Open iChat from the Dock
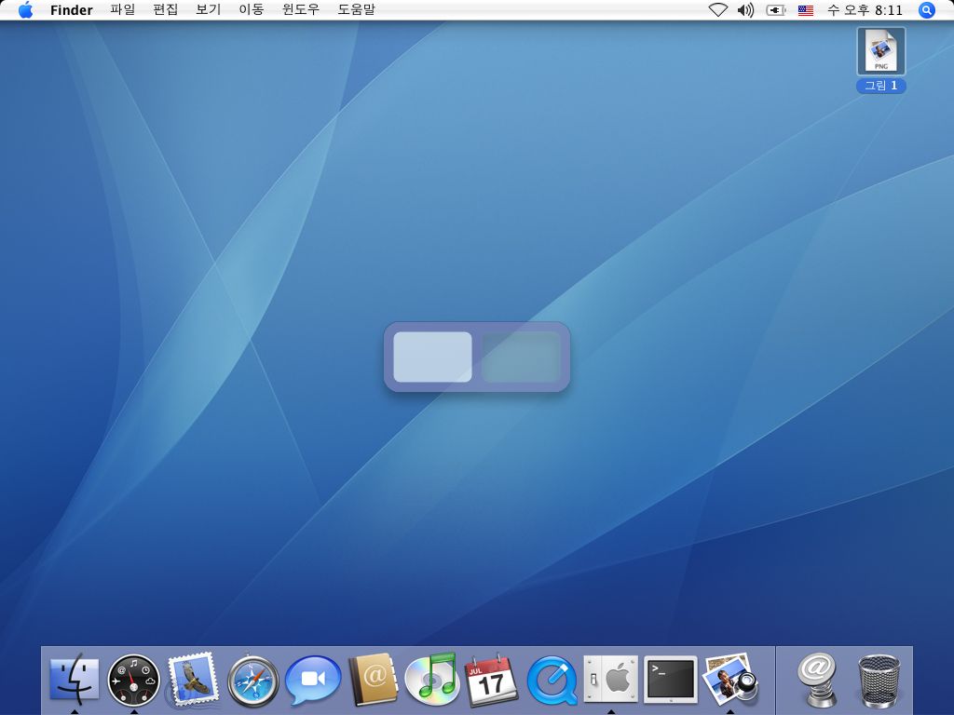 312,680
